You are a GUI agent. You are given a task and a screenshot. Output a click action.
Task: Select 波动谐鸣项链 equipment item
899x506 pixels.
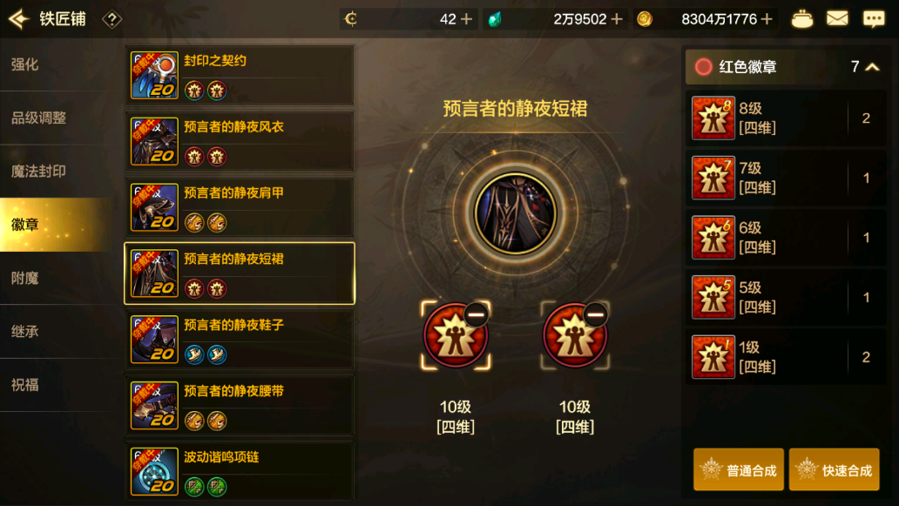point(240,472)
